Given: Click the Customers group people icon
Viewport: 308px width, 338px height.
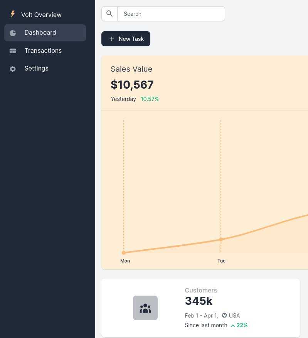Looking at the screenshot, I should click(145, 308).
